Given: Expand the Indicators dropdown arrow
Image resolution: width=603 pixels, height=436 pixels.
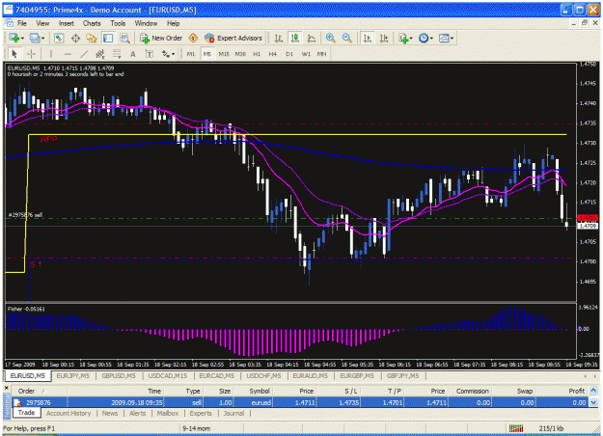Looking at the screenshot, I should (411, 38).
